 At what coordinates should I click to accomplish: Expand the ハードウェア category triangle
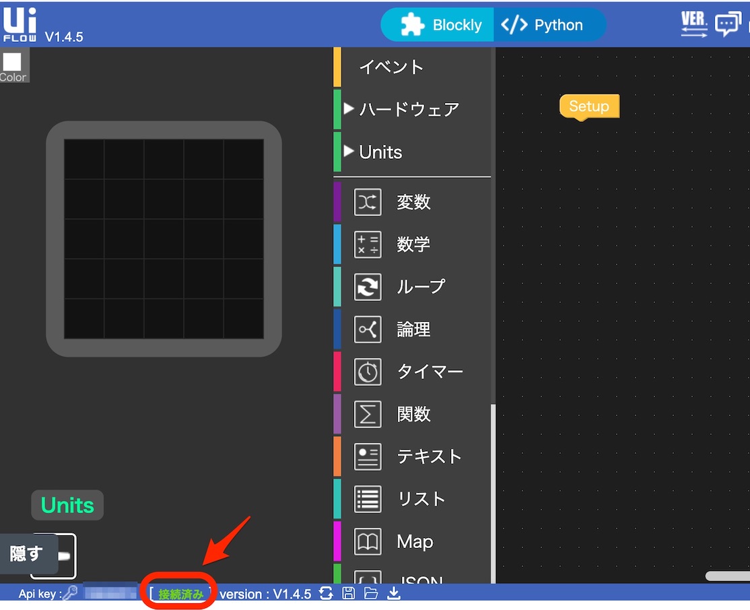(348, 109)
